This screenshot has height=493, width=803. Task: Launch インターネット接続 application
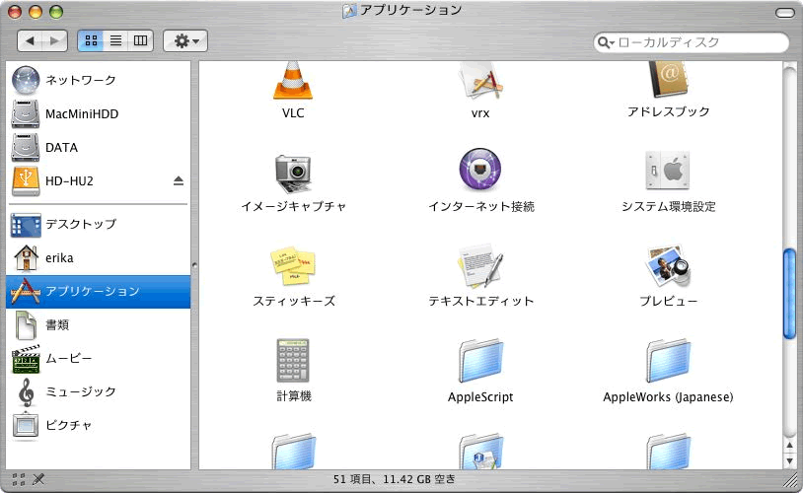point(480,171)
